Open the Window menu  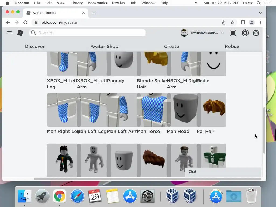149,3
